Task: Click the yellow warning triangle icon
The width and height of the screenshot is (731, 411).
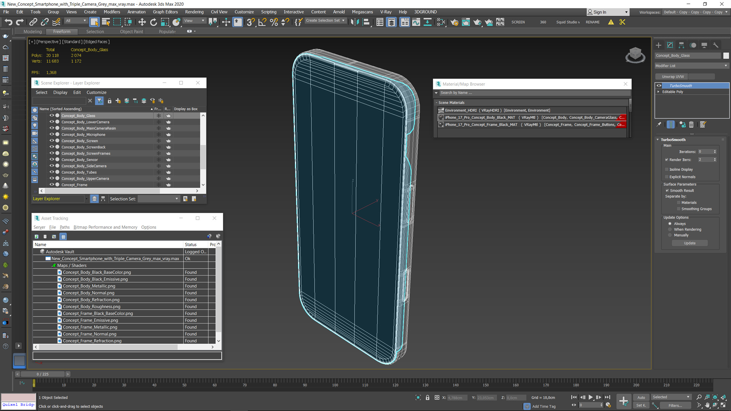Action: (611, 22)
